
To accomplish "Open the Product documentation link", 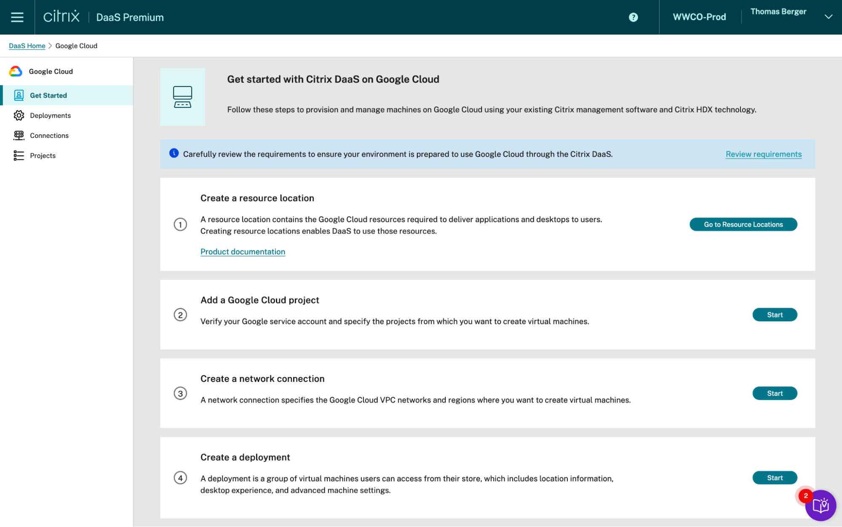I will point(243,252).
